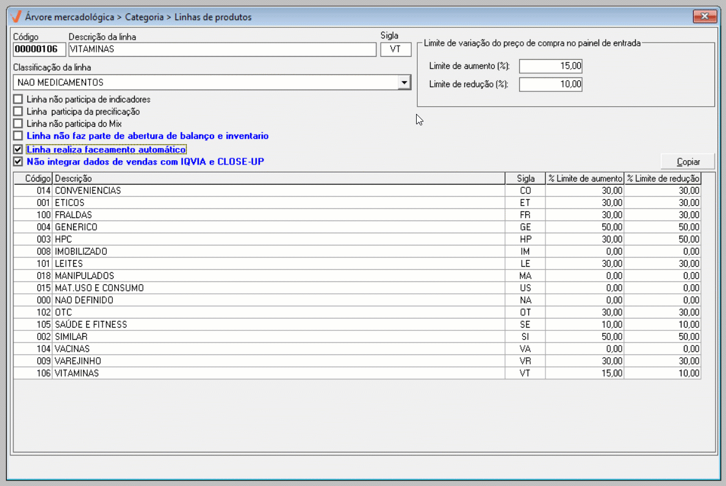Sort by the Descrição column header
The image size is (726, 486).
279,178
